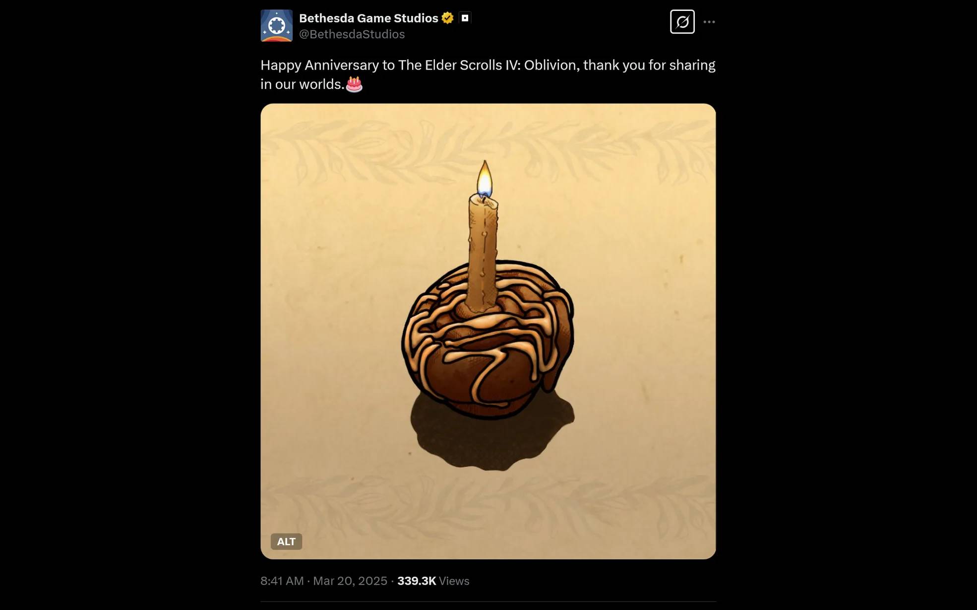Viewport: 977px width, 610px height.
Task: Click the Mar 20, 2025 post date
Action: pos(350,581)
